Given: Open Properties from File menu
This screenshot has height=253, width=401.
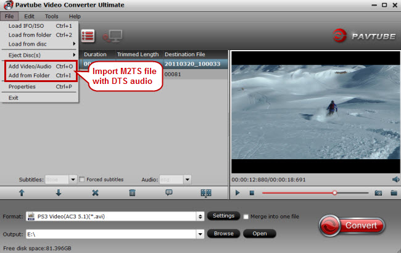Looking at the screenshot, I should [x=40, y=86].
